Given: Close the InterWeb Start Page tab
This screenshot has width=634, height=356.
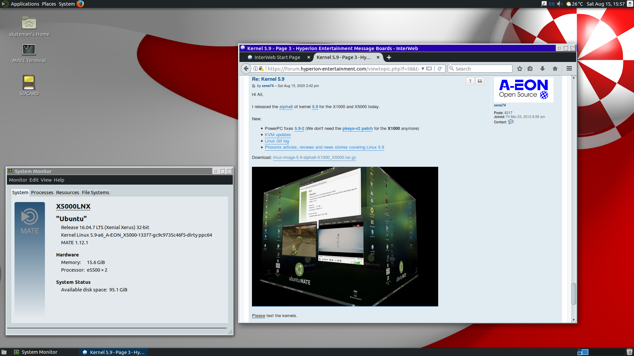Looking at the screenshot, I should click(309, 57).
